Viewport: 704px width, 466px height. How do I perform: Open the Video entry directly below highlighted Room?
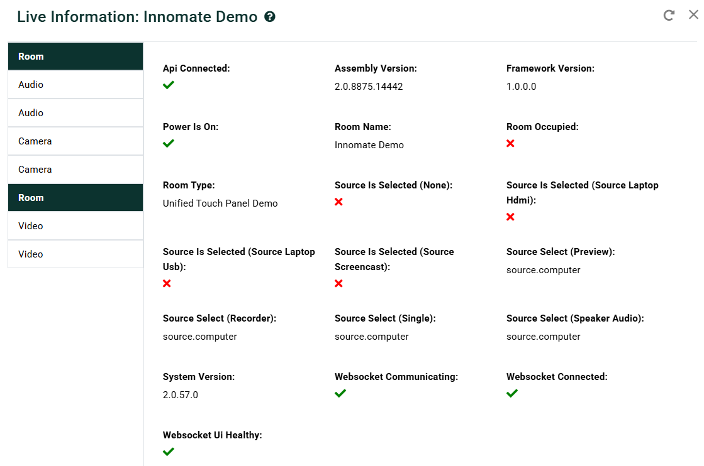tap(75, 226)
